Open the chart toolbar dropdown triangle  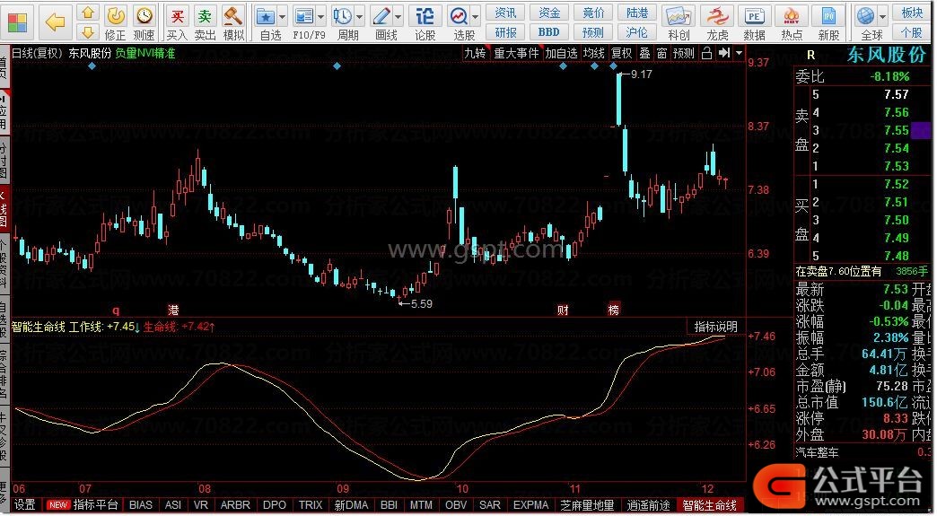[740, 53]
